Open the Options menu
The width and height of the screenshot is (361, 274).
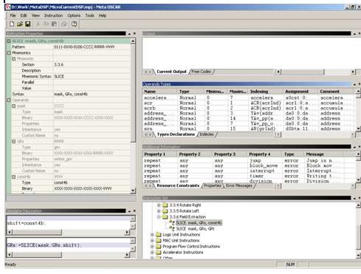[x=74, y=16]
